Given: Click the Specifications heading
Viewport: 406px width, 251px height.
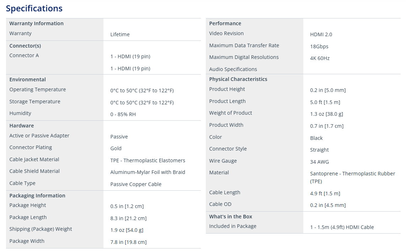Looking at the screenshot, I should click(x=34, y=8).
